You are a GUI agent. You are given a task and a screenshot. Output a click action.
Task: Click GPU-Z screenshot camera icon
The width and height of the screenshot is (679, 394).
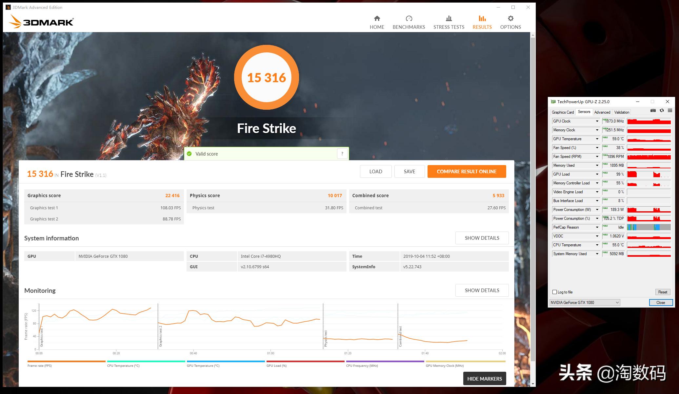(x=653, y=111)
